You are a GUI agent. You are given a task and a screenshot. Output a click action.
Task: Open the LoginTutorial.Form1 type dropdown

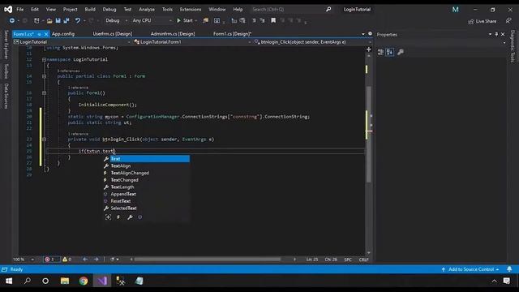(192, 42)
